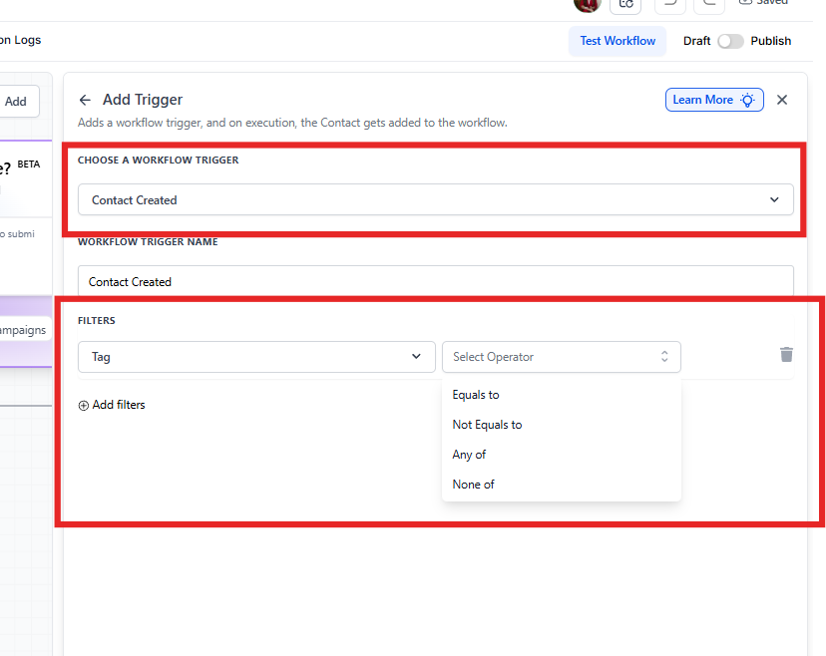The width and height of the screenshot is (826, 656).
Task: Click the Add Trigger heading
Action: [x=143, y=100]
